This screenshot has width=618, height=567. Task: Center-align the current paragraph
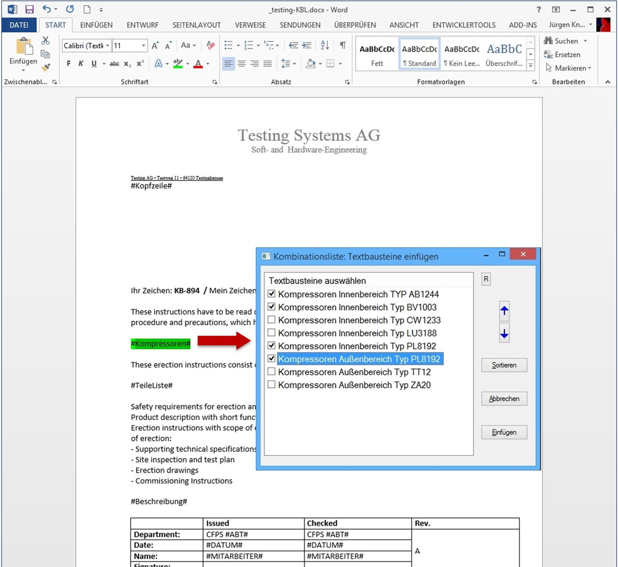click(x=241, y=63)
